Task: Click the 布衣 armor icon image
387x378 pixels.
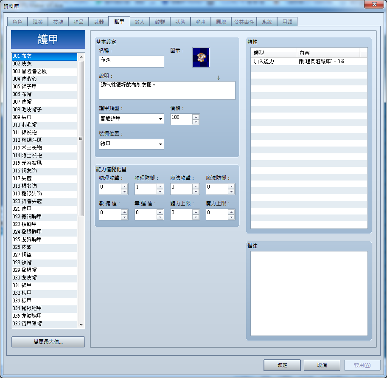Action: pos(201,57)
